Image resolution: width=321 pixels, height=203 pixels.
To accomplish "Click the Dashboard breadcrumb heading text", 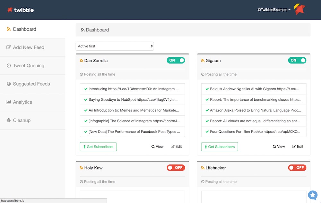I will (x=97, y=30).
